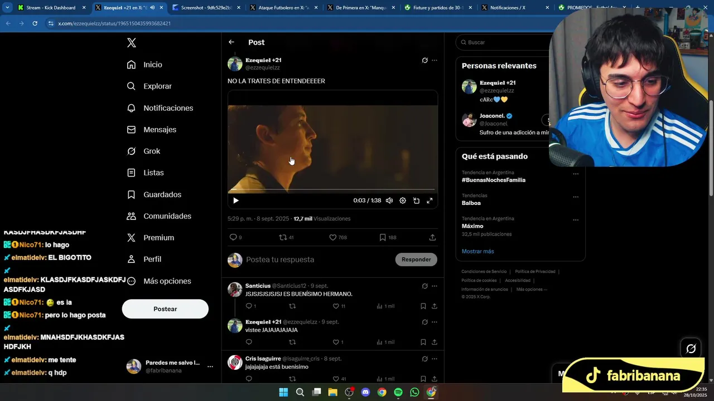The image size is (714, 401).
Task: Open Discord from the taskbar
Action: click(x=365, y=392)
